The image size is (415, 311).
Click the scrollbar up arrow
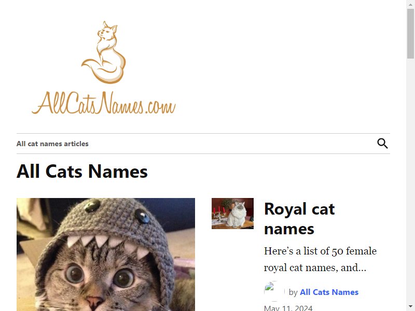pyautogui.click(x=410, y=4)
